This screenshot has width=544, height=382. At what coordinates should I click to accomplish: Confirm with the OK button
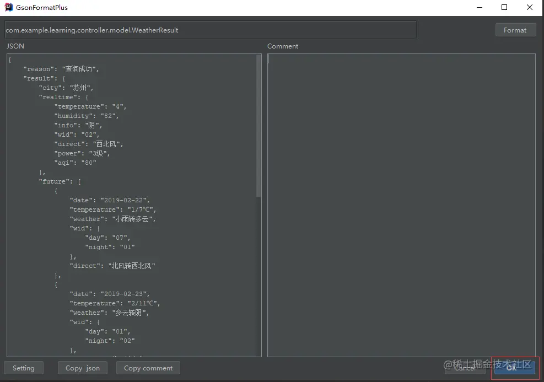pyautogui.click(x=515, y=368)
